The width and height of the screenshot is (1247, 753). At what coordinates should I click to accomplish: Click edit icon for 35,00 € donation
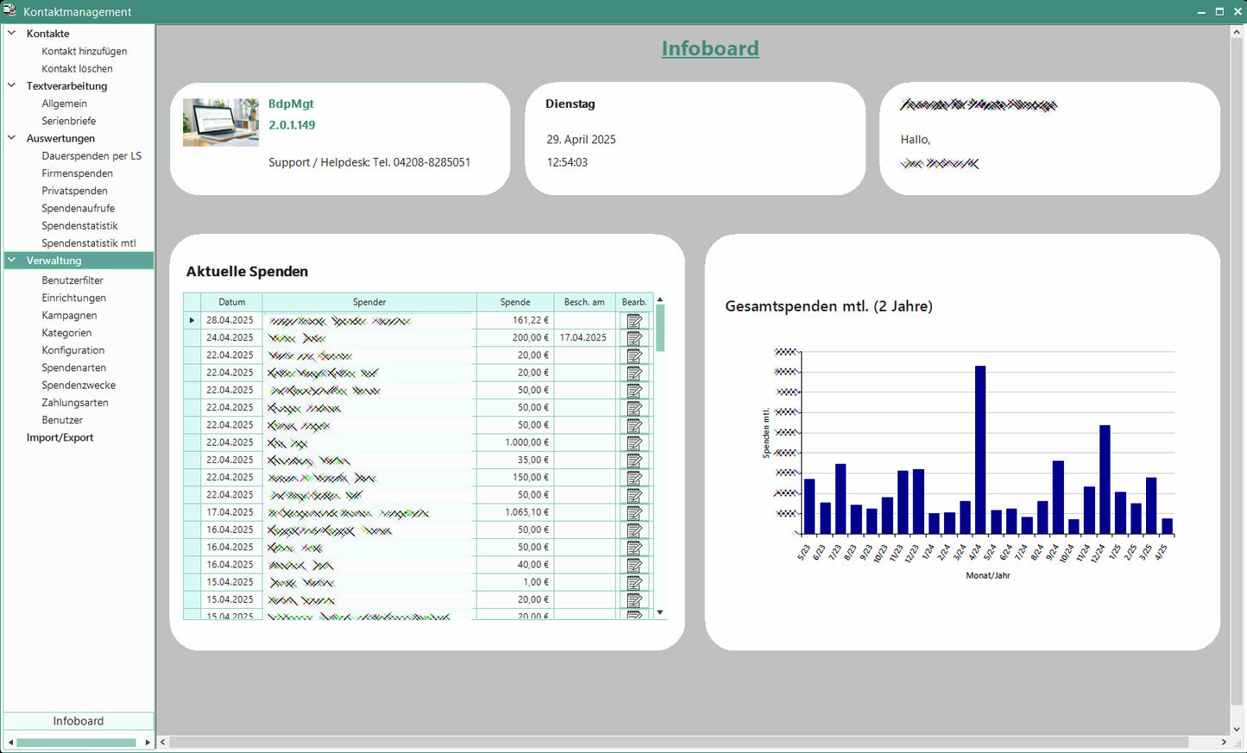tap(634, 461)
